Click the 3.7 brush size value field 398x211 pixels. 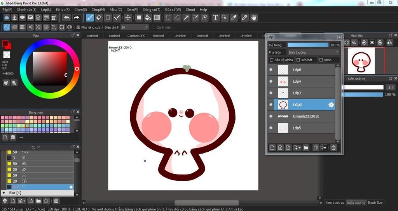tap(390, 87)
